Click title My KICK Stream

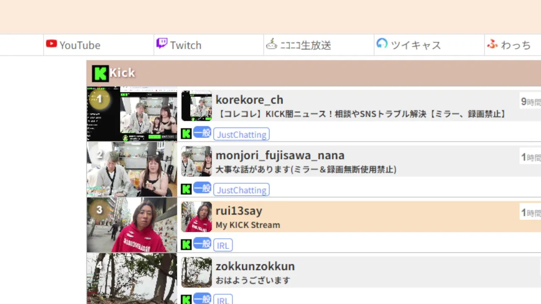(x=248, y=225)
